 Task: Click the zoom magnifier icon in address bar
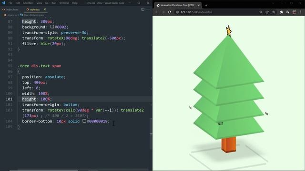pos(261,12)
